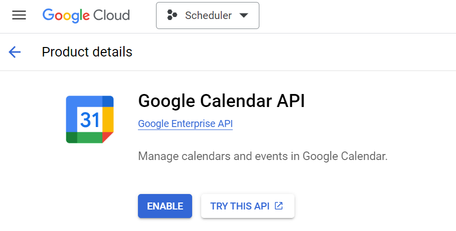Open the Google Enterprise API link
Screen dimensions: 456x231
click(185, 123)
